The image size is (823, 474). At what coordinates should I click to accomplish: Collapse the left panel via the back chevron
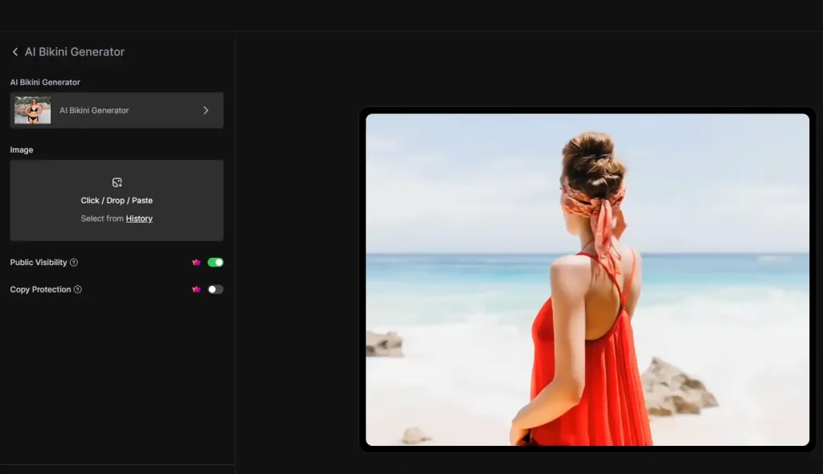click(14, 51)
